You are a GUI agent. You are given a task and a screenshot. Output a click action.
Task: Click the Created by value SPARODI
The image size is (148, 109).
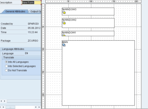[x=33, y=24]
